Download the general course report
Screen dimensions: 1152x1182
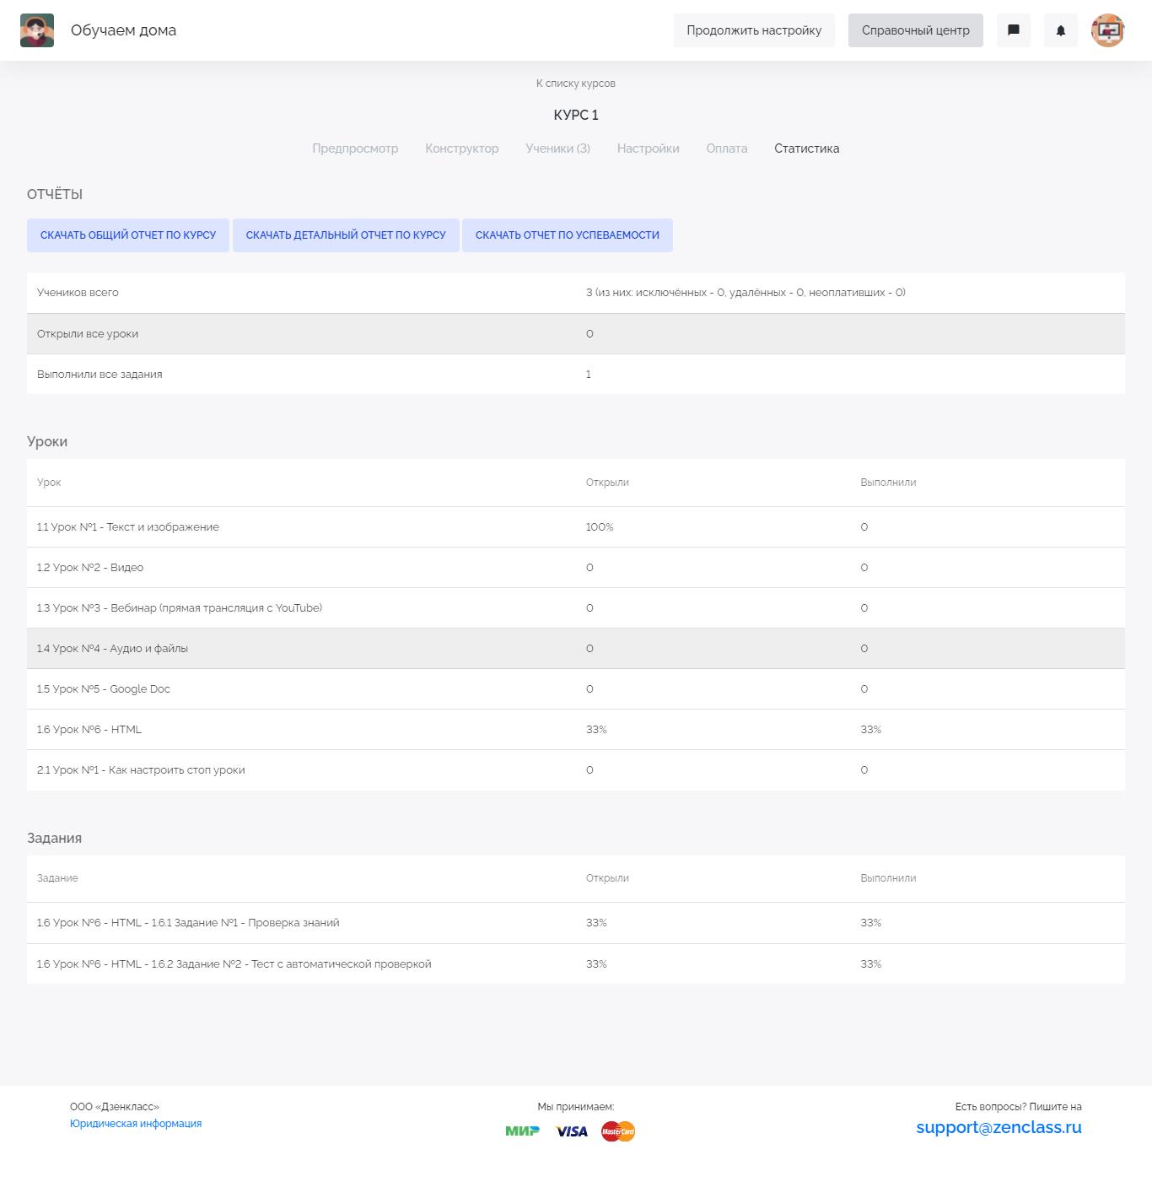[128, 235]
